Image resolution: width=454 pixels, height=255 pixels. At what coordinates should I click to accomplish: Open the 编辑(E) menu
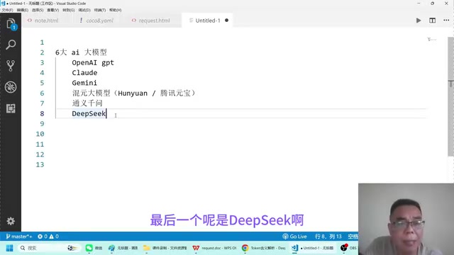coord(22,10)
